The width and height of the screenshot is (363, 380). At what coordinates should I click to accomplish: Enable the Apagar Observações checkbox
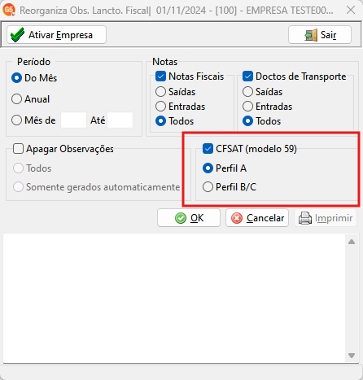pyautogui.click(x=18, y=149)
